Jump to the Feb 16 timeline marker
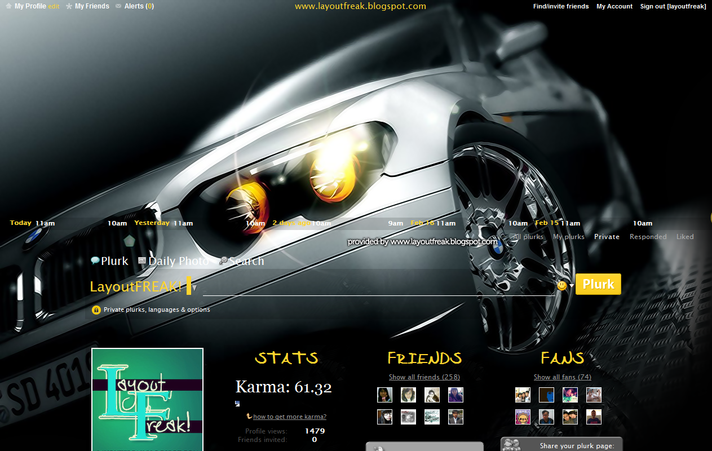Viewport: 712px width, 451px height. 422,223
